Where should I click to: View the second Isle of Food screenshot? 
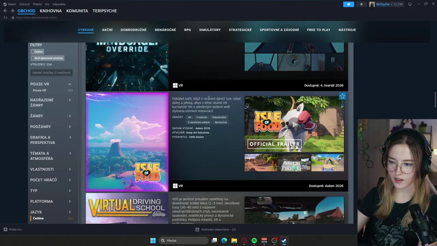(x=294, y=163)
